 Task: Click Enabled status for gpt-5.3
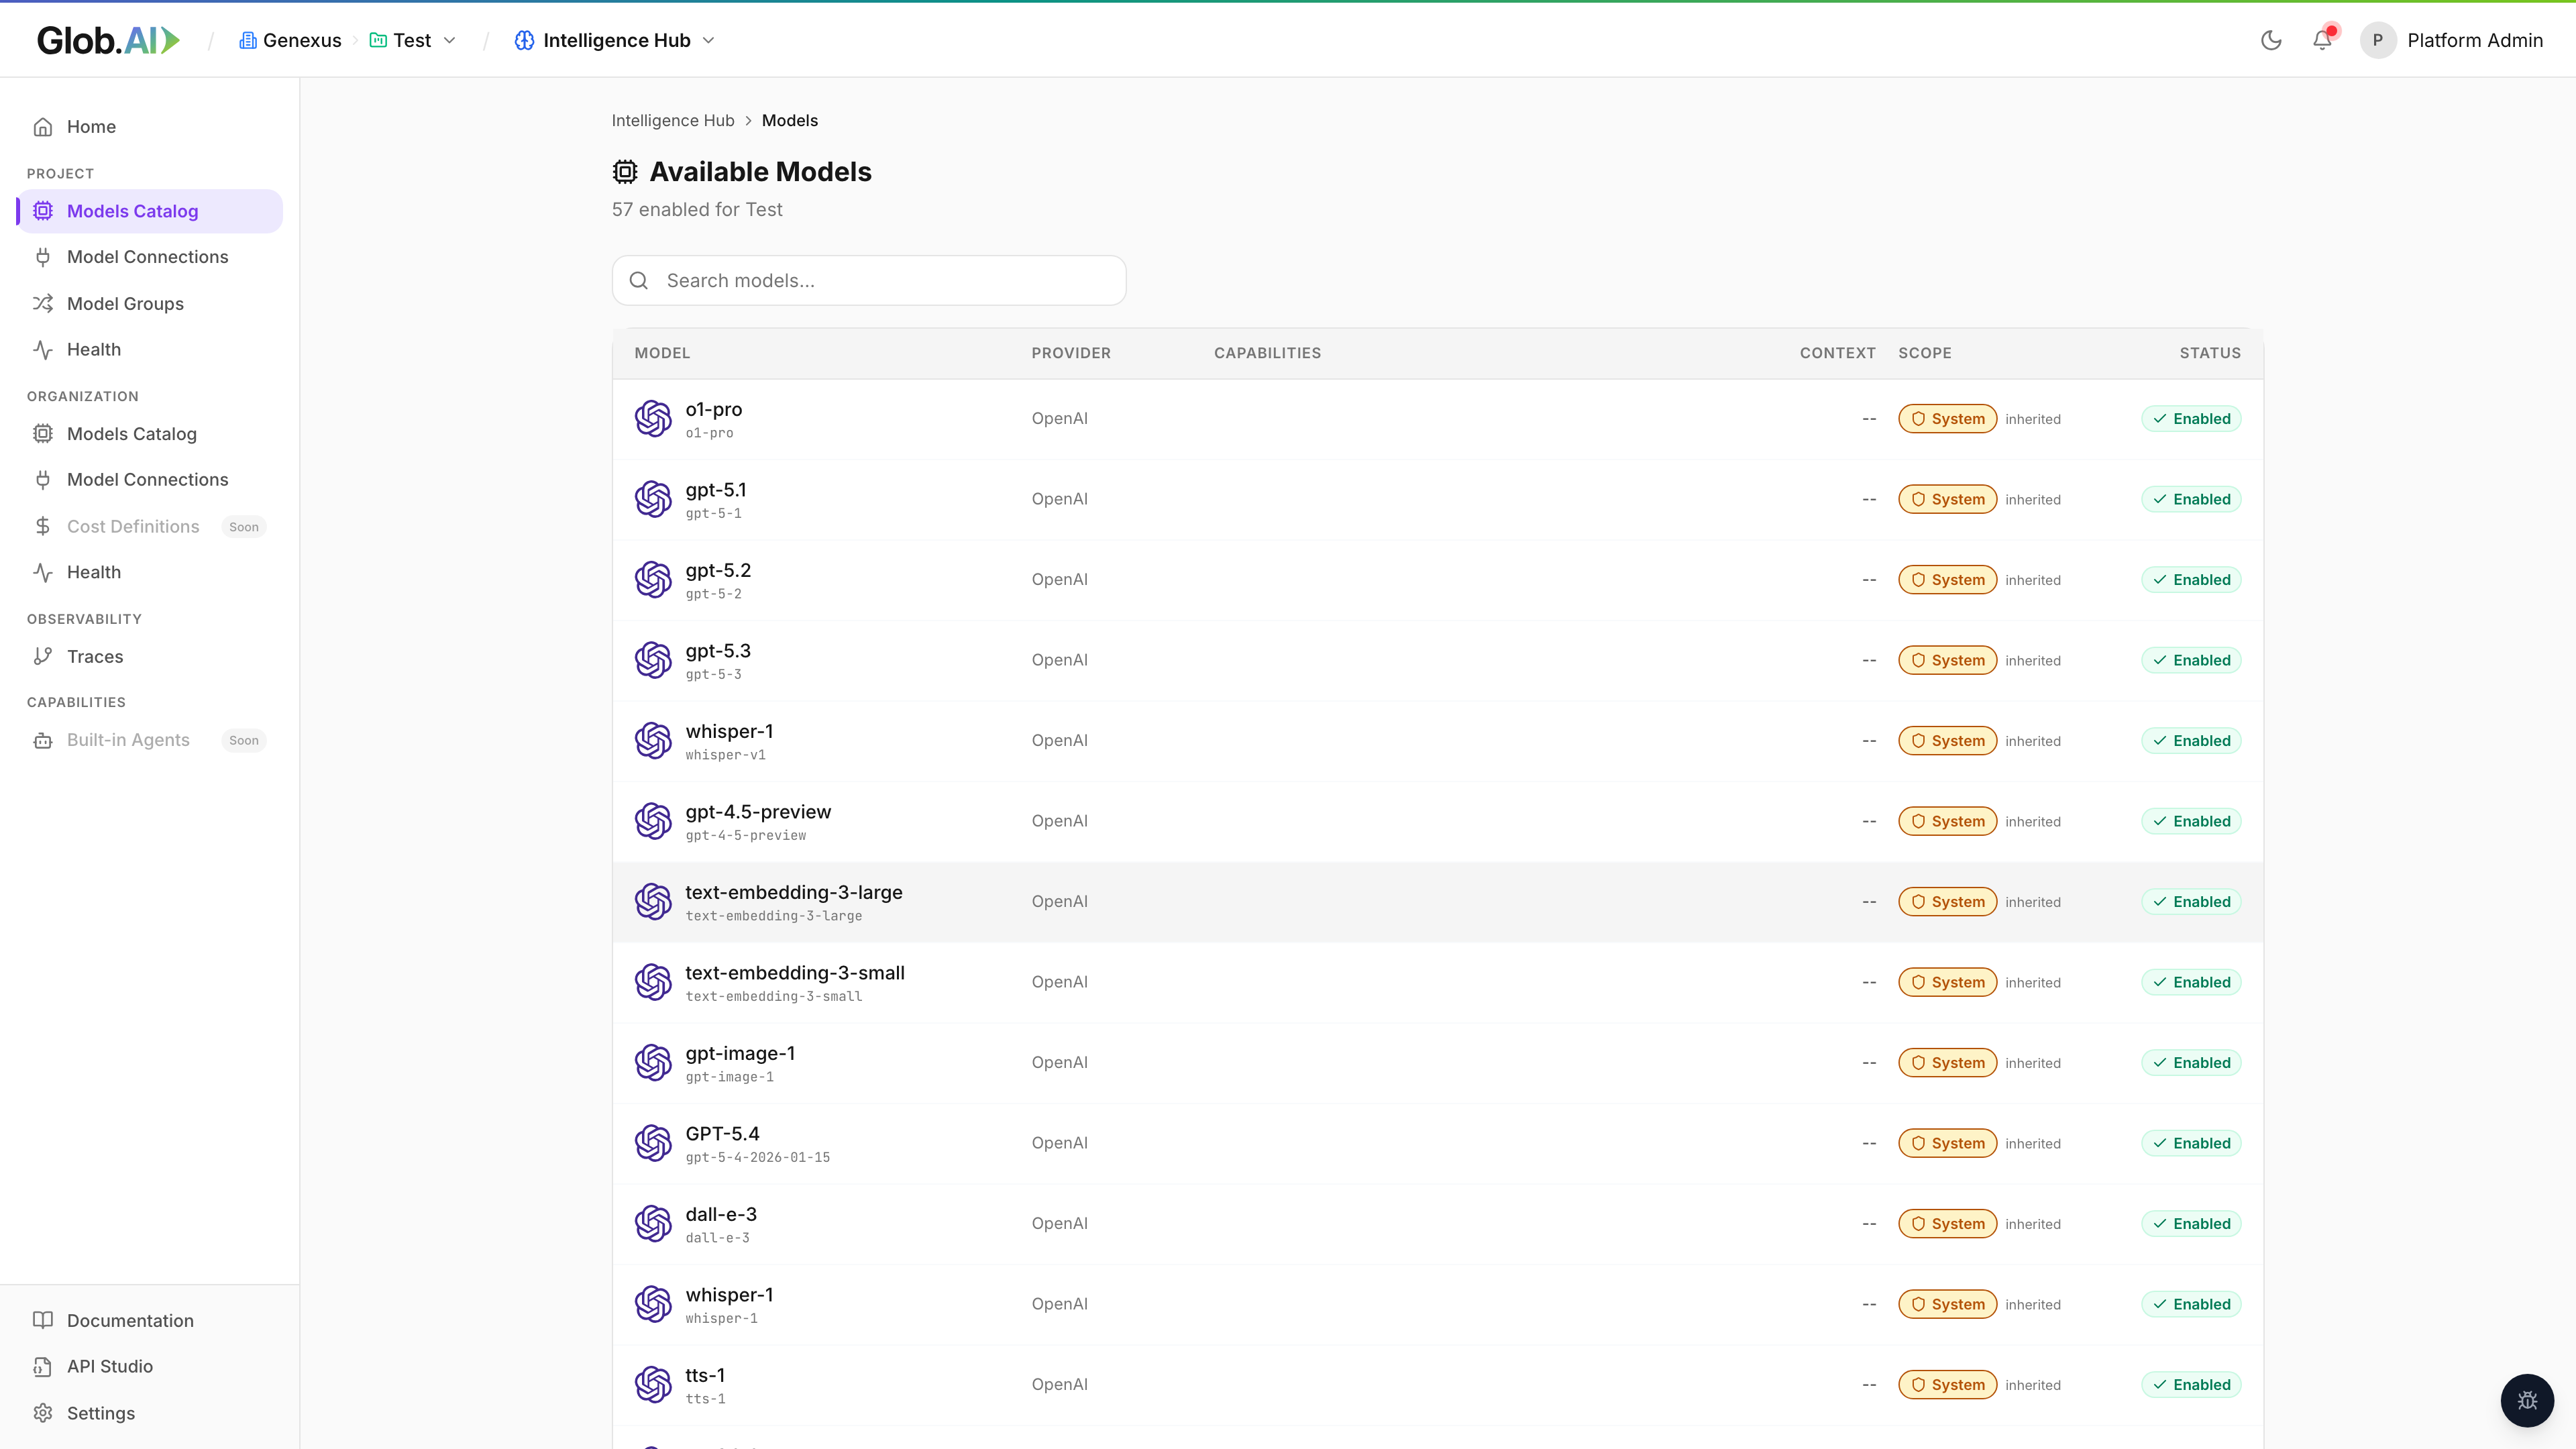[2191, 660]
